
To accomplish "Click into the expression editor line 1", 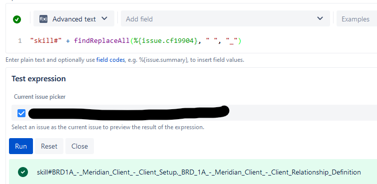I will [136, 41].
